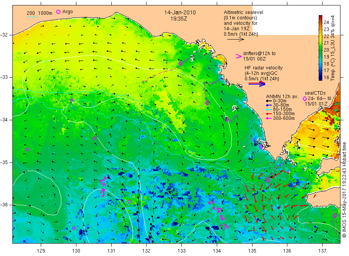The image size is (349, 256).
Task: Click the black altimetric velocity scale arrow
Action: pos(236,40)
